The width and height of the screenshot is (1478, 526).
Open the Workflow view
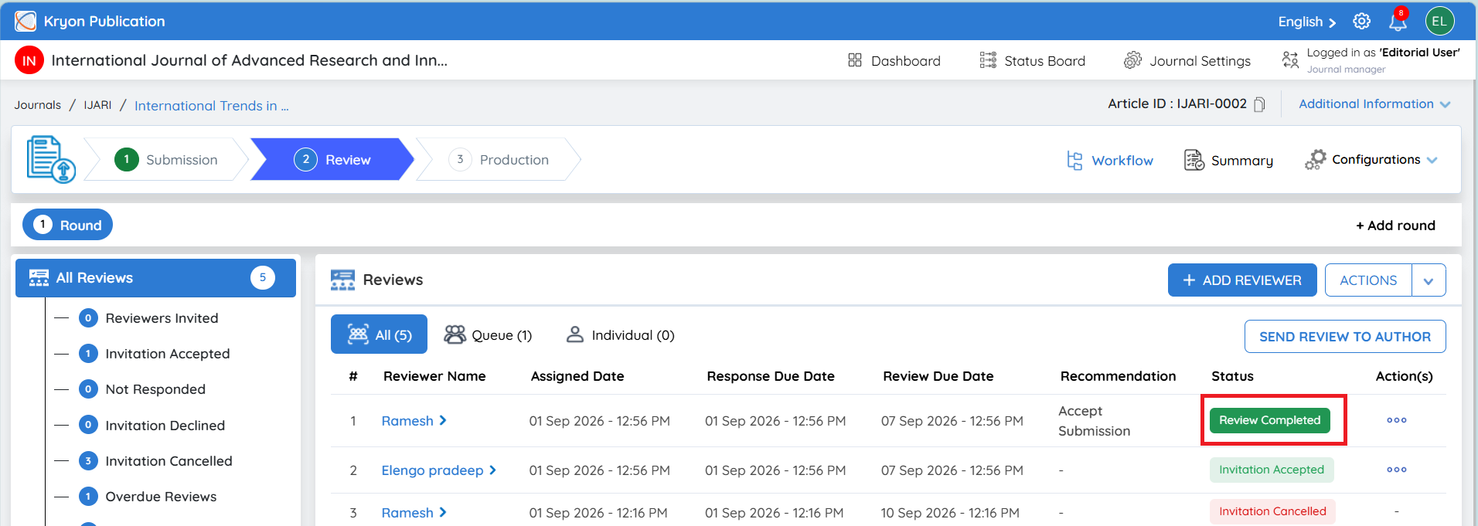click(x=1110, y=160)
